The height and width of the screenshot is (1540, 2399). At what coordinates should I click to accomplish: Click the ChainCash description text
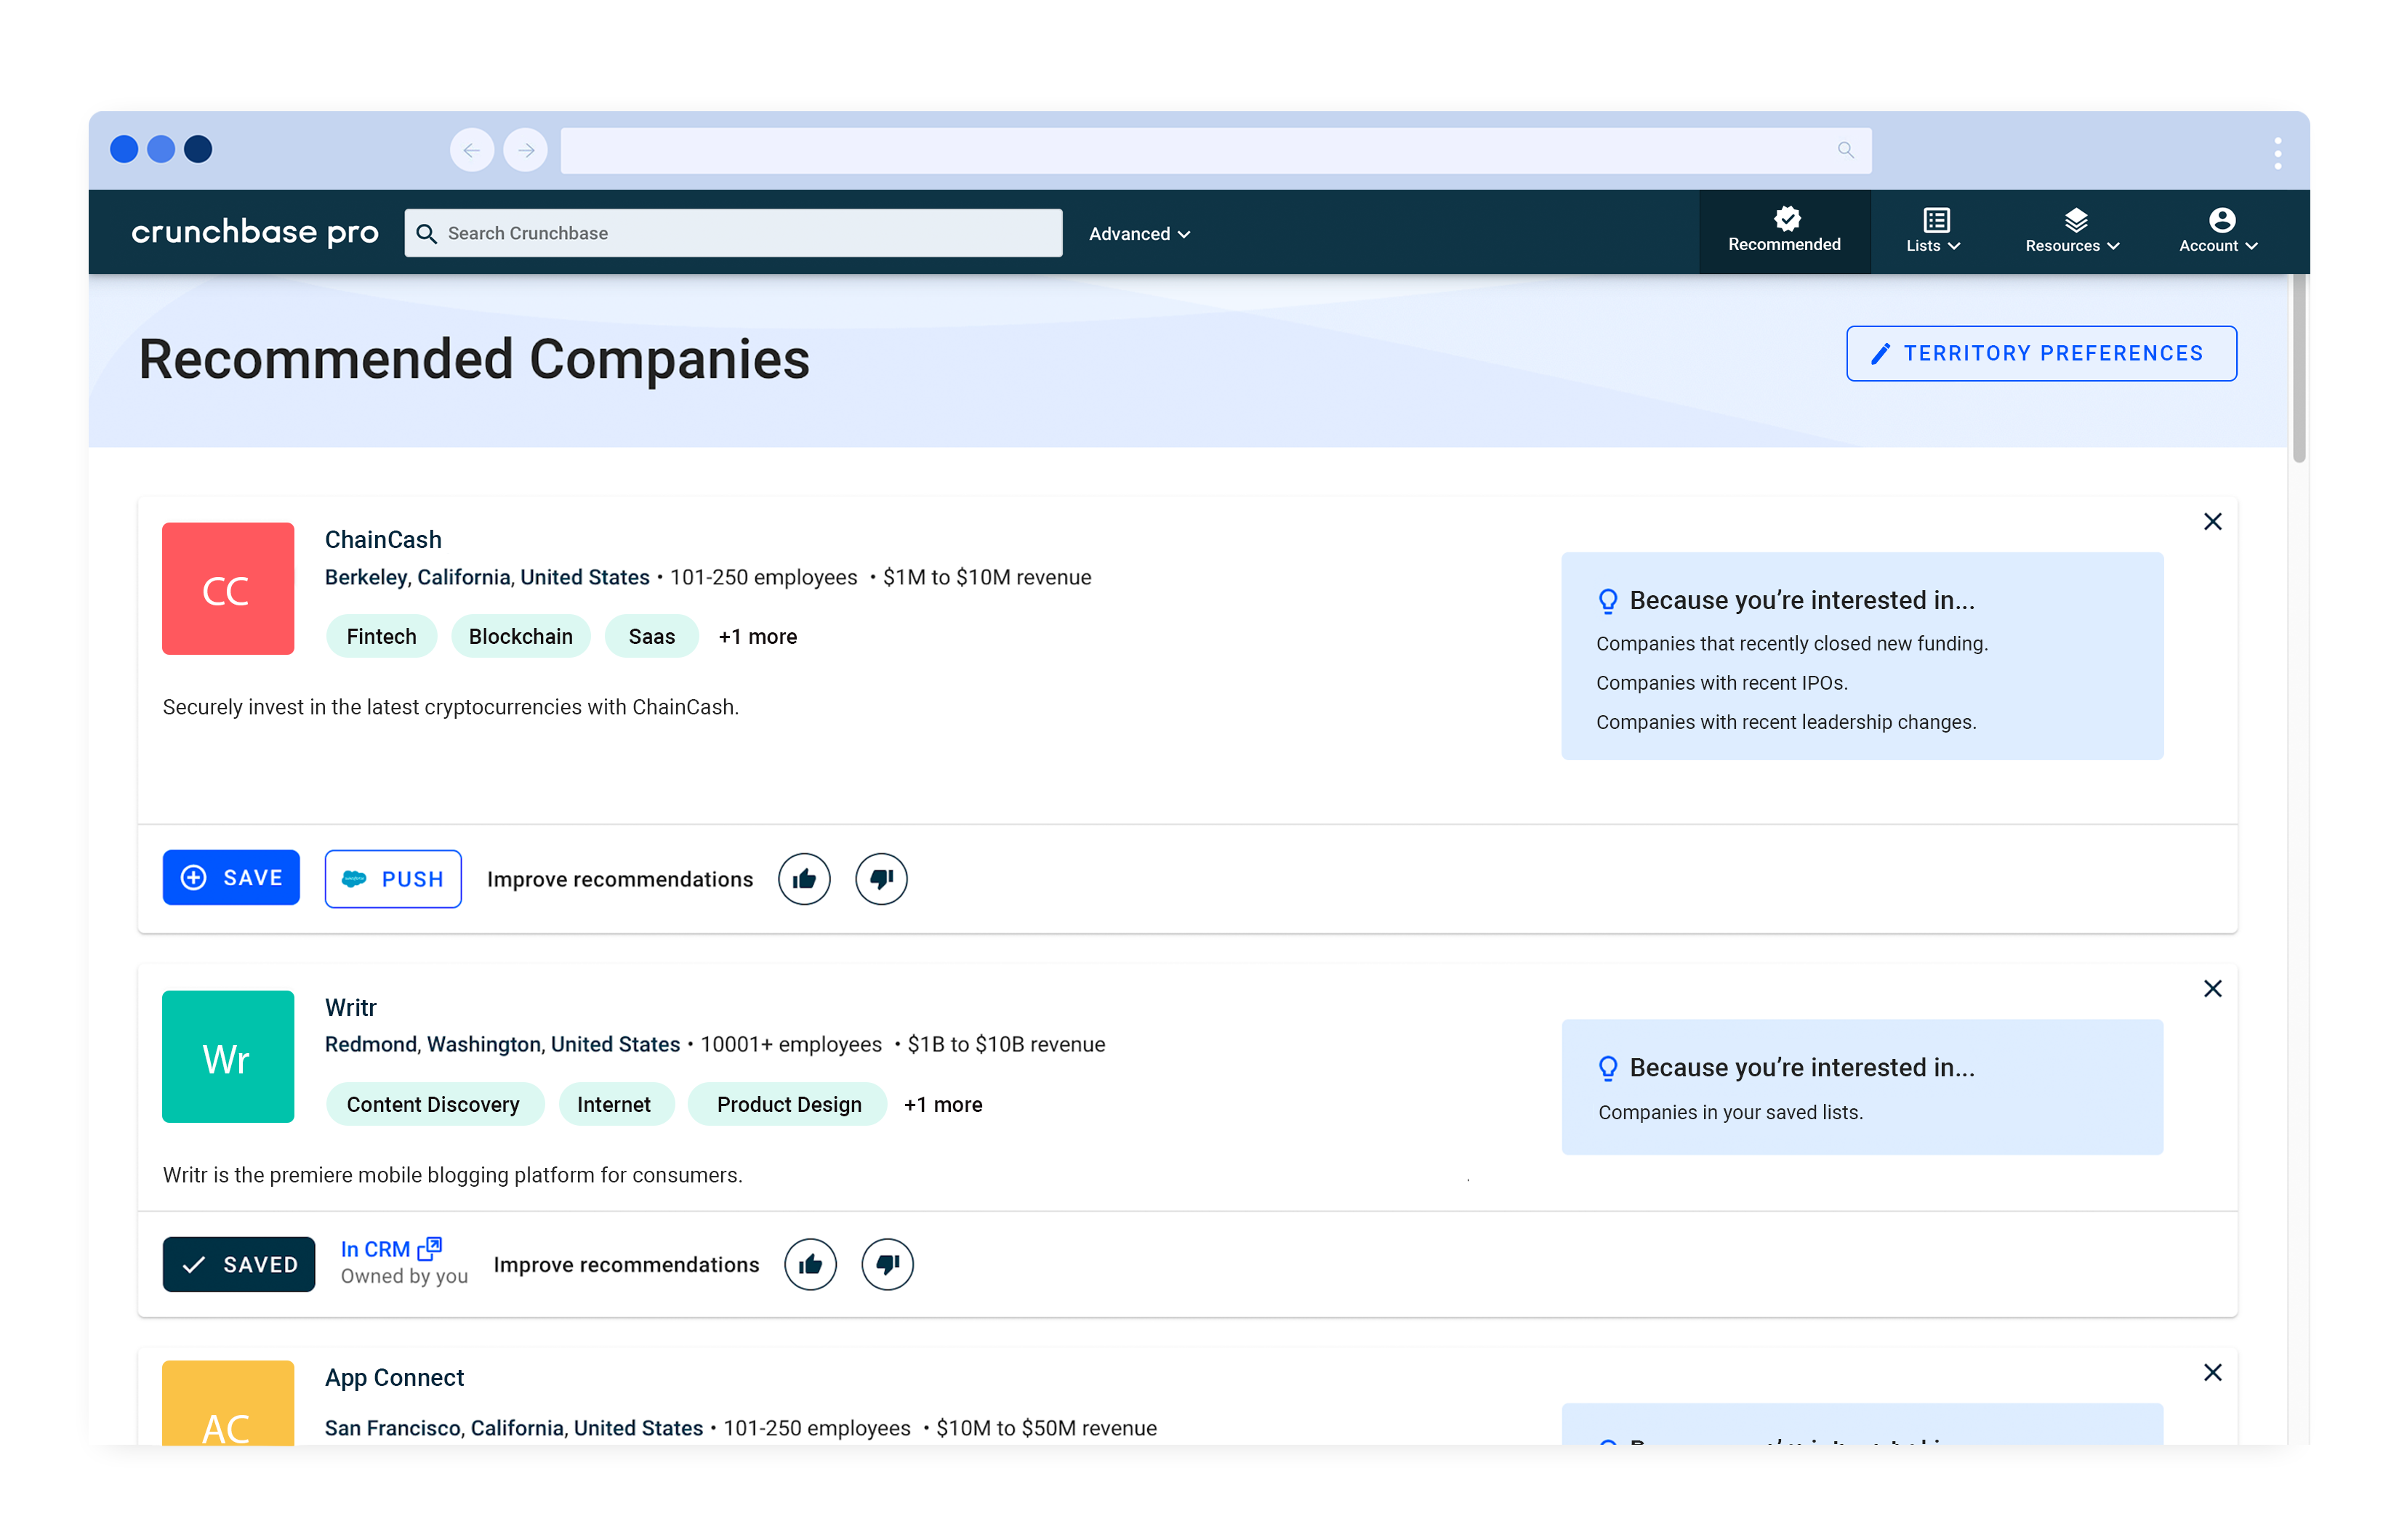451,707
